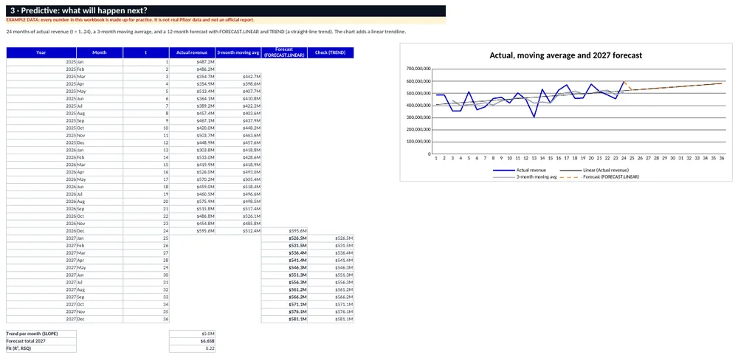Select the 'Linear (Actual revenue)' legend entry
The width and height of the screenshot is (738, 358).
click(x=595, y=170)
